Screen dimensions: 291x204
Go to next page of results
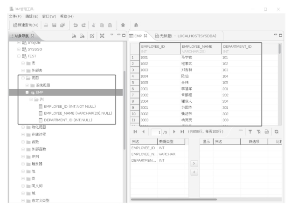tap(174, 132)
